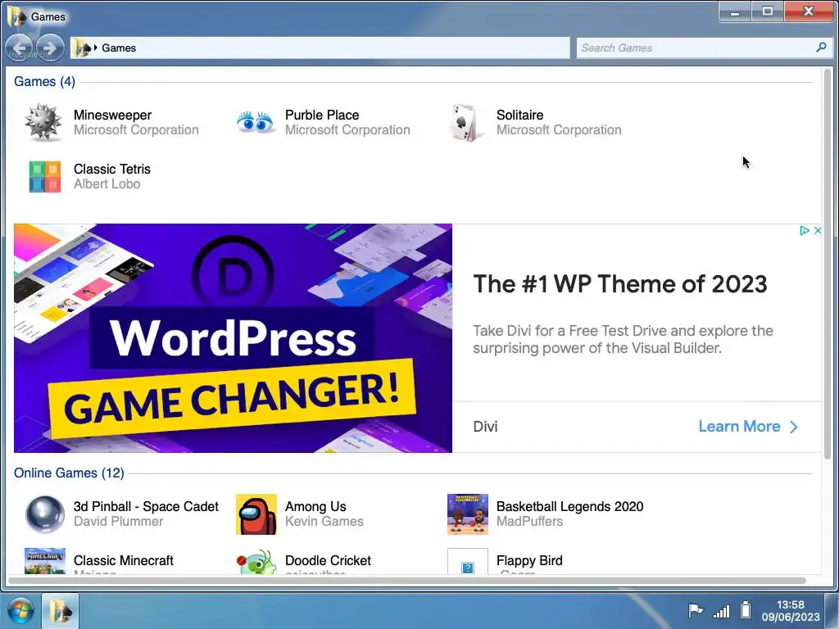Go forward with the Forward arrow
The width and height of the screenshot is (839, 629).
click(50, 48)
